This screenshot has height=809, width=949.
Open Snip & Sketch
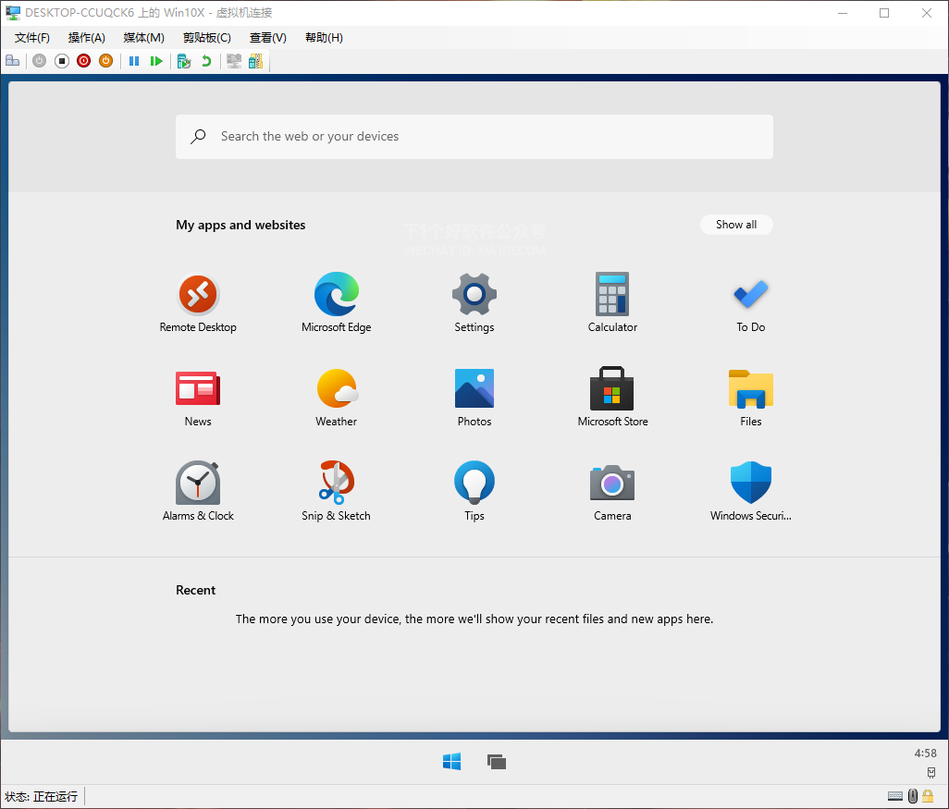coord(337,491)
